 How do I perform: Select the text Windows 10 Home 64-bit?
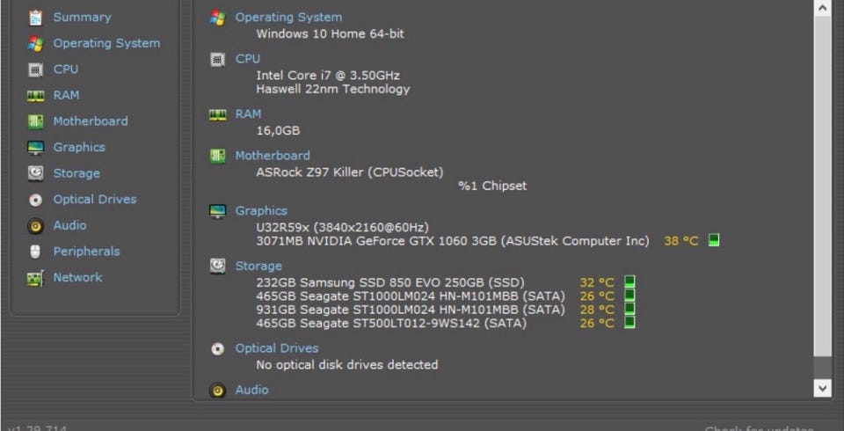point(330,34)
